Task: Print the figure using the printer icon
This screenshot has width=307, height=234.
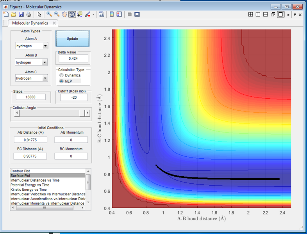Action: (x=29, y=14)
